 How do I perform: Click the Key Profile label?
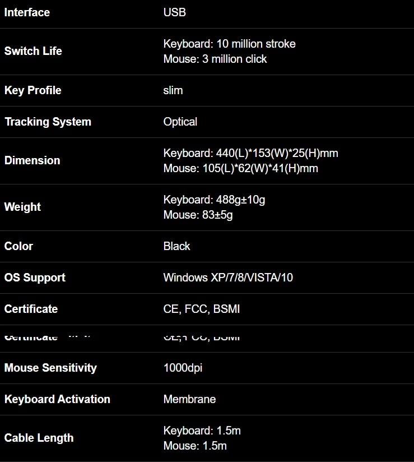coord(32,90)
